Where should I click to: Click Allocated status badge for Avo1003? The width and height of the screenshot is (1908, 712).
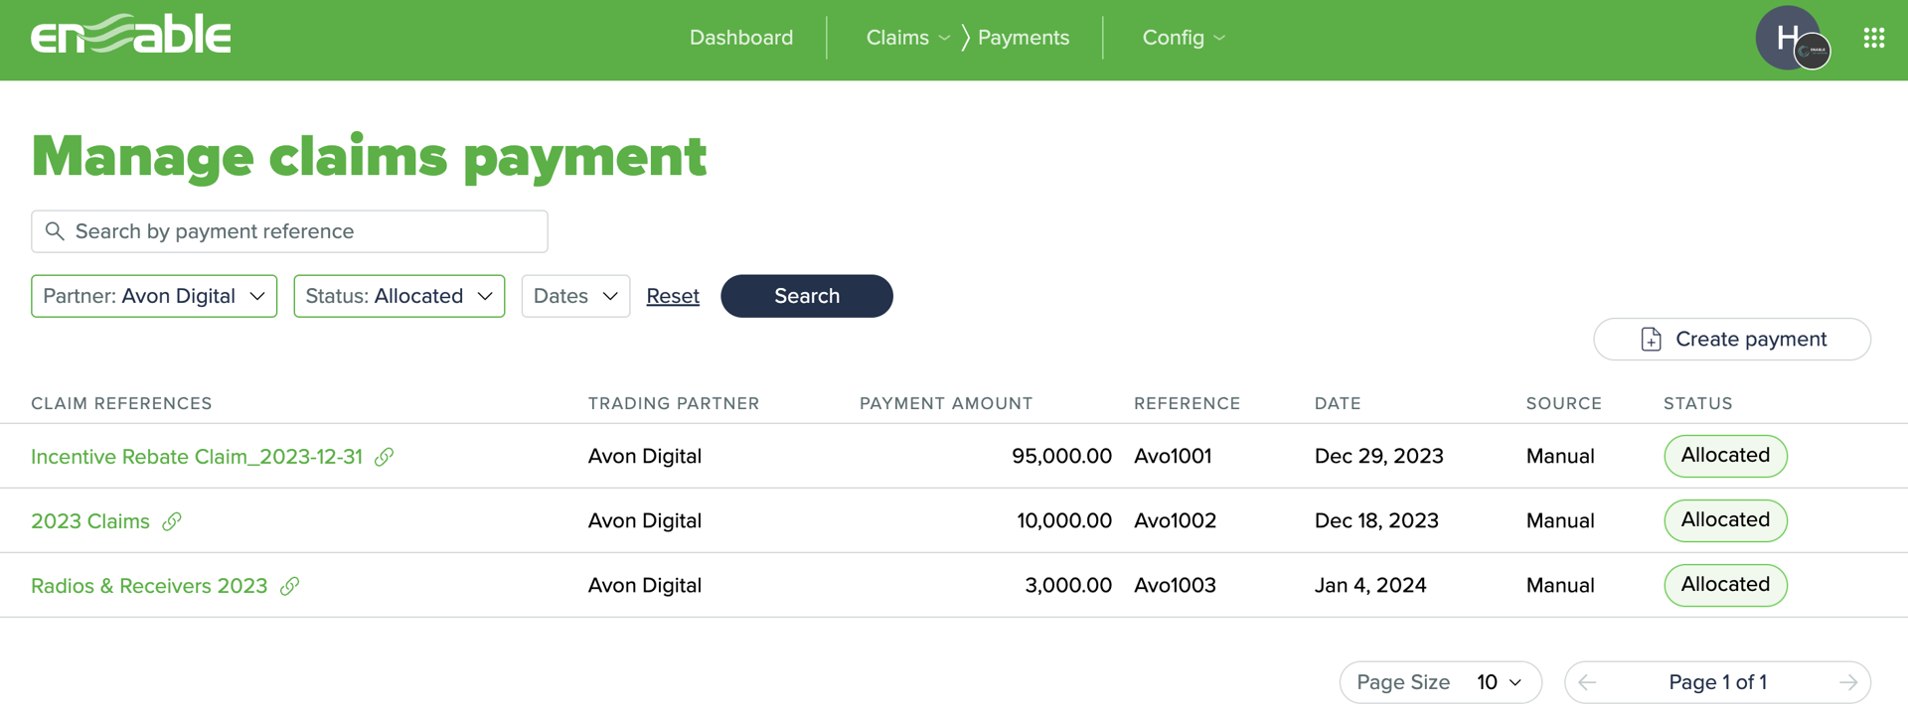1725,585
